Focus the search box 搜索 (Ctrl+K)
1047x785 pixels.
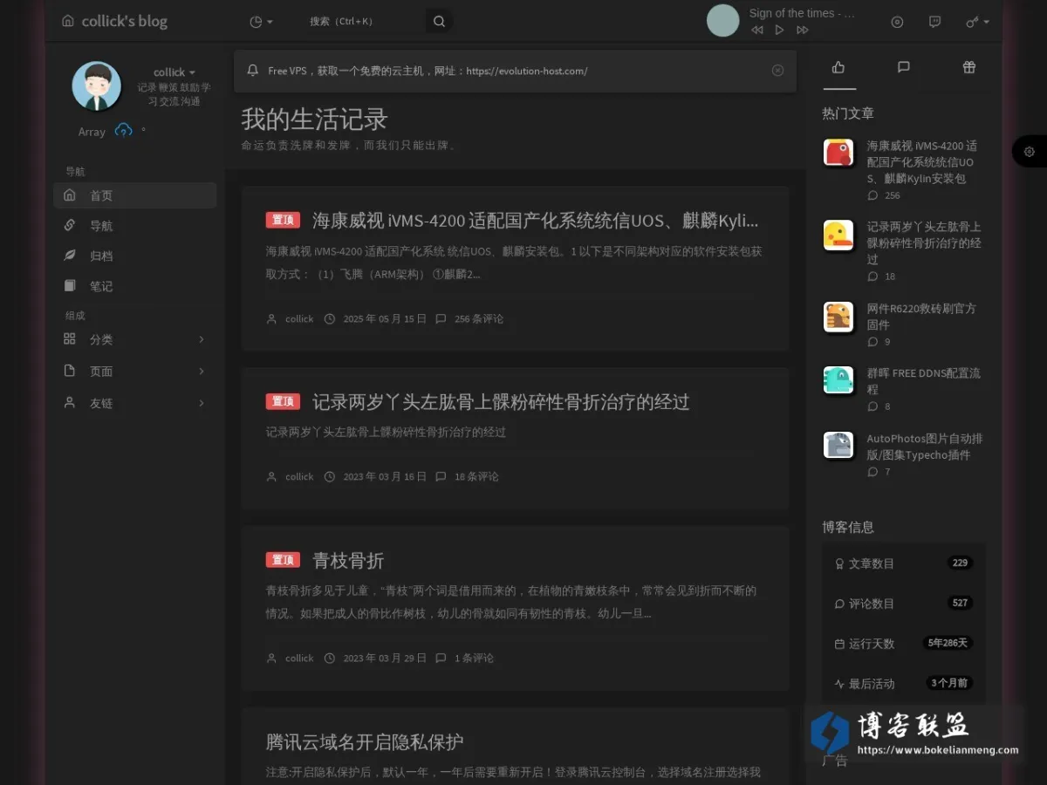[362, 22]
